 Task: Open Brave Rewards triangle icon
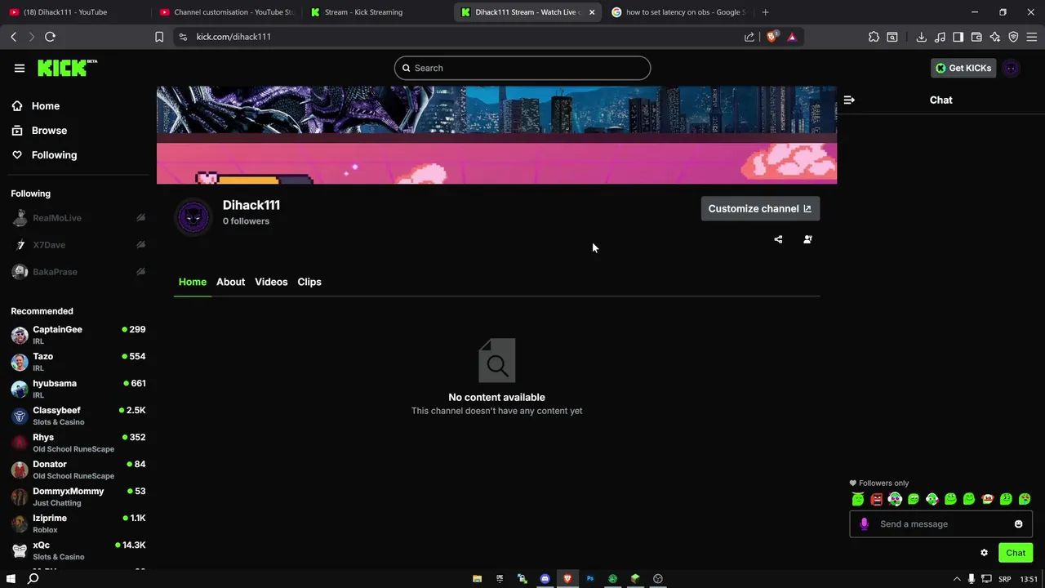pos(792,37)
